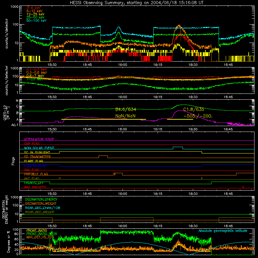Click the 15:30 tick label under the Flags panel
The width and height of the screenshot is (258, 258).
tap(52, 194)
